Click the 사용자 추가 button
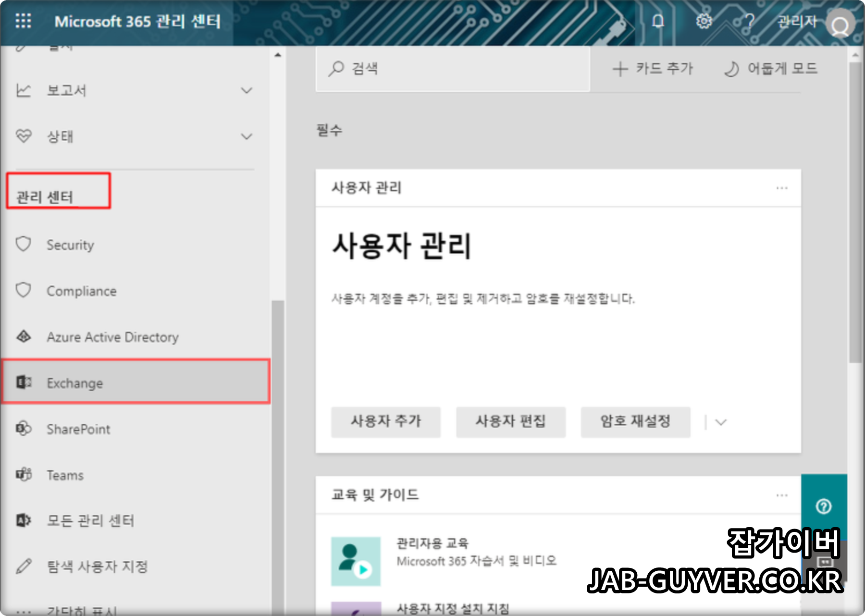This screenshot has width=865, height=616. 386,422
